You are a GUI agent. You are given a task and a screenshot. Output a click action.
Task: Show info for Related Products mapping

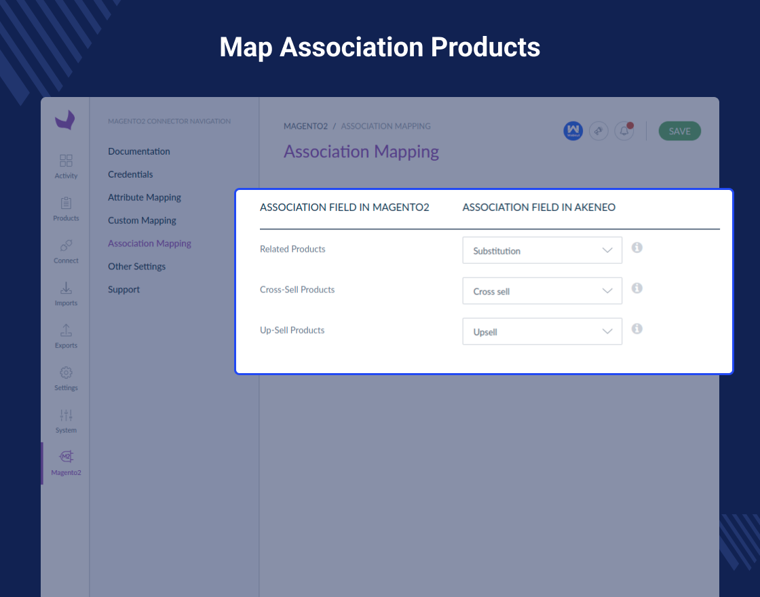click(637, 248)
